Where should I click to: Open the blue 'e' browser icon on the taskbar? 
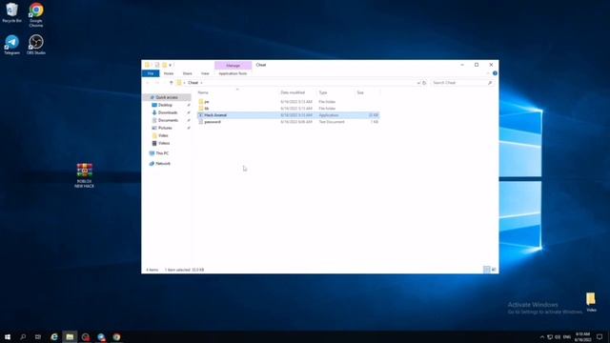[54, 336]
